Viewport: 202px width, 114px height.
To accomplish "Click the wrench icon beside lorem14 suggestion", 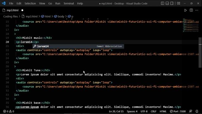I will coord(34,46).
